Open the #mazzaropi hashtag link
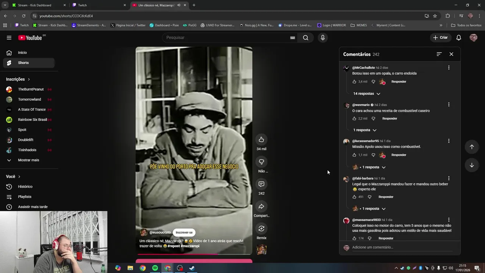Viewport: 485px width, 273px height. click(190, 246)
